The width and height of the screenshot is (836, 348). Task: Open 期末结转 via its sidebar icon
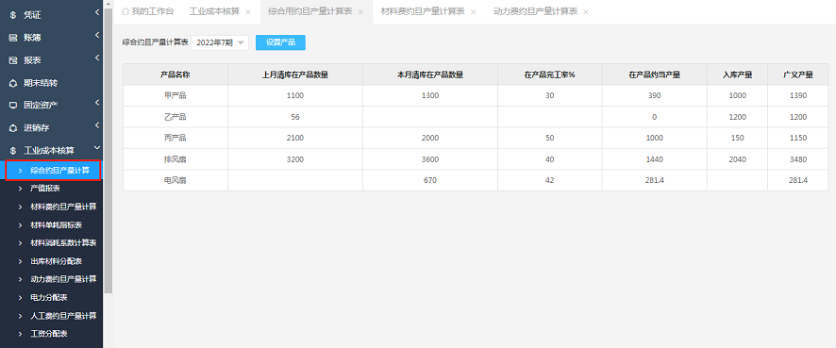13,83
